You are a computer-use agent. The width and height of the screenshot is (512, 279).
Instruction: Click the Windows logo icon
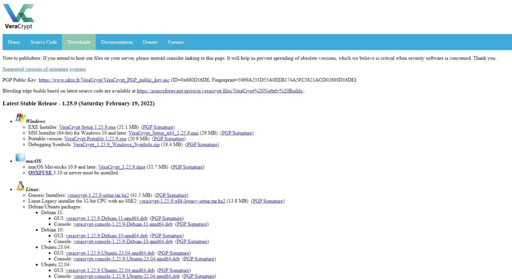pos(20,118)
